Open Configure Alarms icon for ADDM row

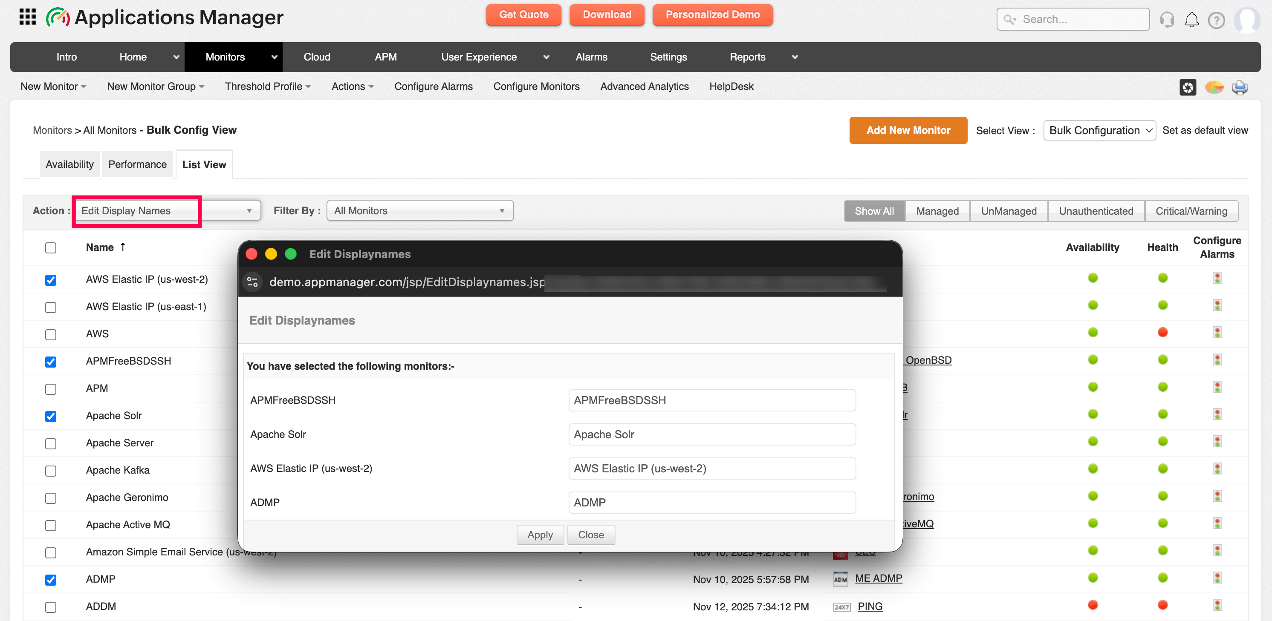pyautogui.click(x=1217, y=605)
